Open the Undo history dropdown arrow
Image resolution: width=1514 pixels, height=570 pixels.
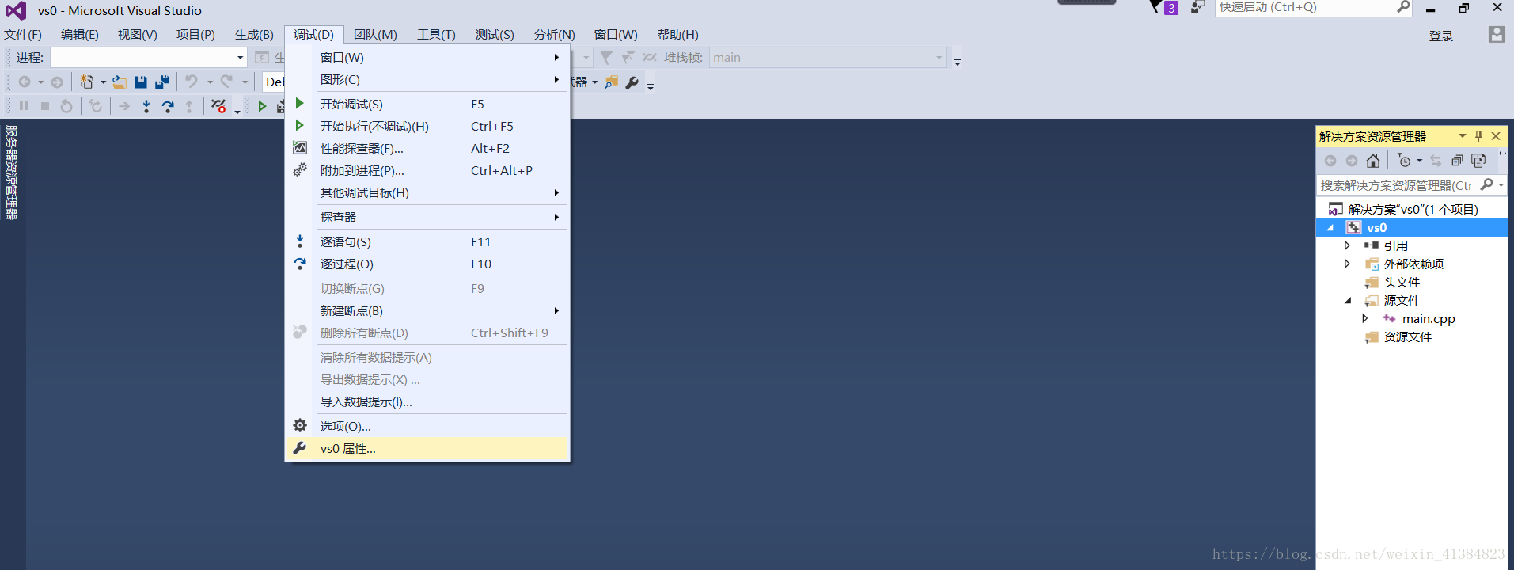tap(210, 82)
